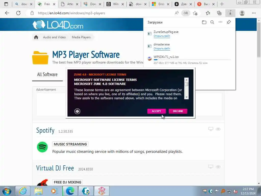Accept the Zune license terms

[x=156, y=111]
